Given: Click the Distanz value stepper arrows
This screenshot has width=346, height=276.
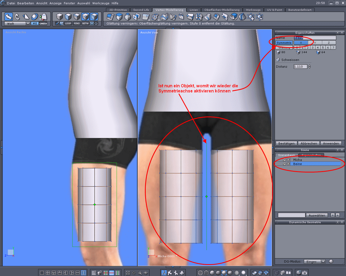Looking at the screenshot, I should pyautogui.click(x=310, y=67).
